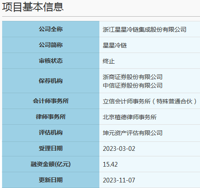The image size is (200, 188).
Task: Click the update date 2023-11-07
Action: tap(119, 180)
